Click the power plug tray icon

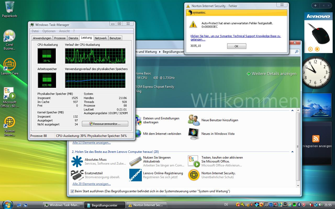312,205
